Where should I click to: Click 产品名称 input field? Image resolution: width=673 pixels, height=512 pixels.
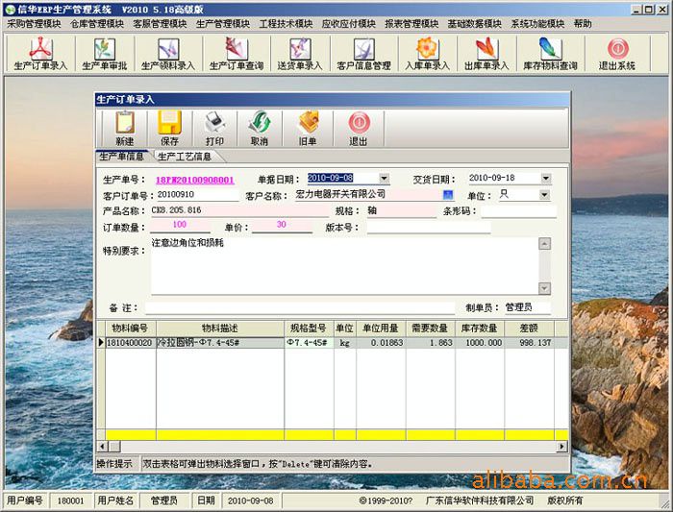(239, 210)
